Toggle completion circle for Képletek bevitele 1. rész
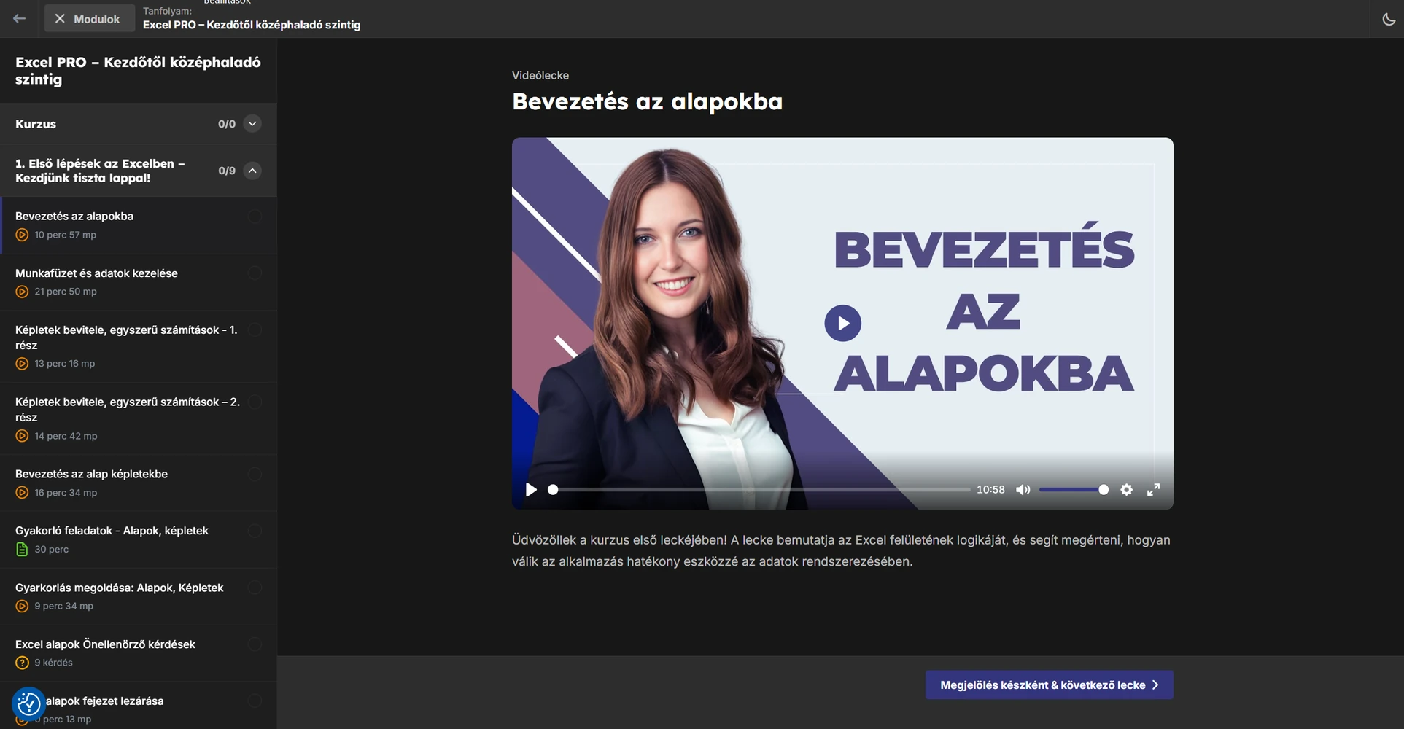Viewport: 1404px width, 729px height. [255, 330]
